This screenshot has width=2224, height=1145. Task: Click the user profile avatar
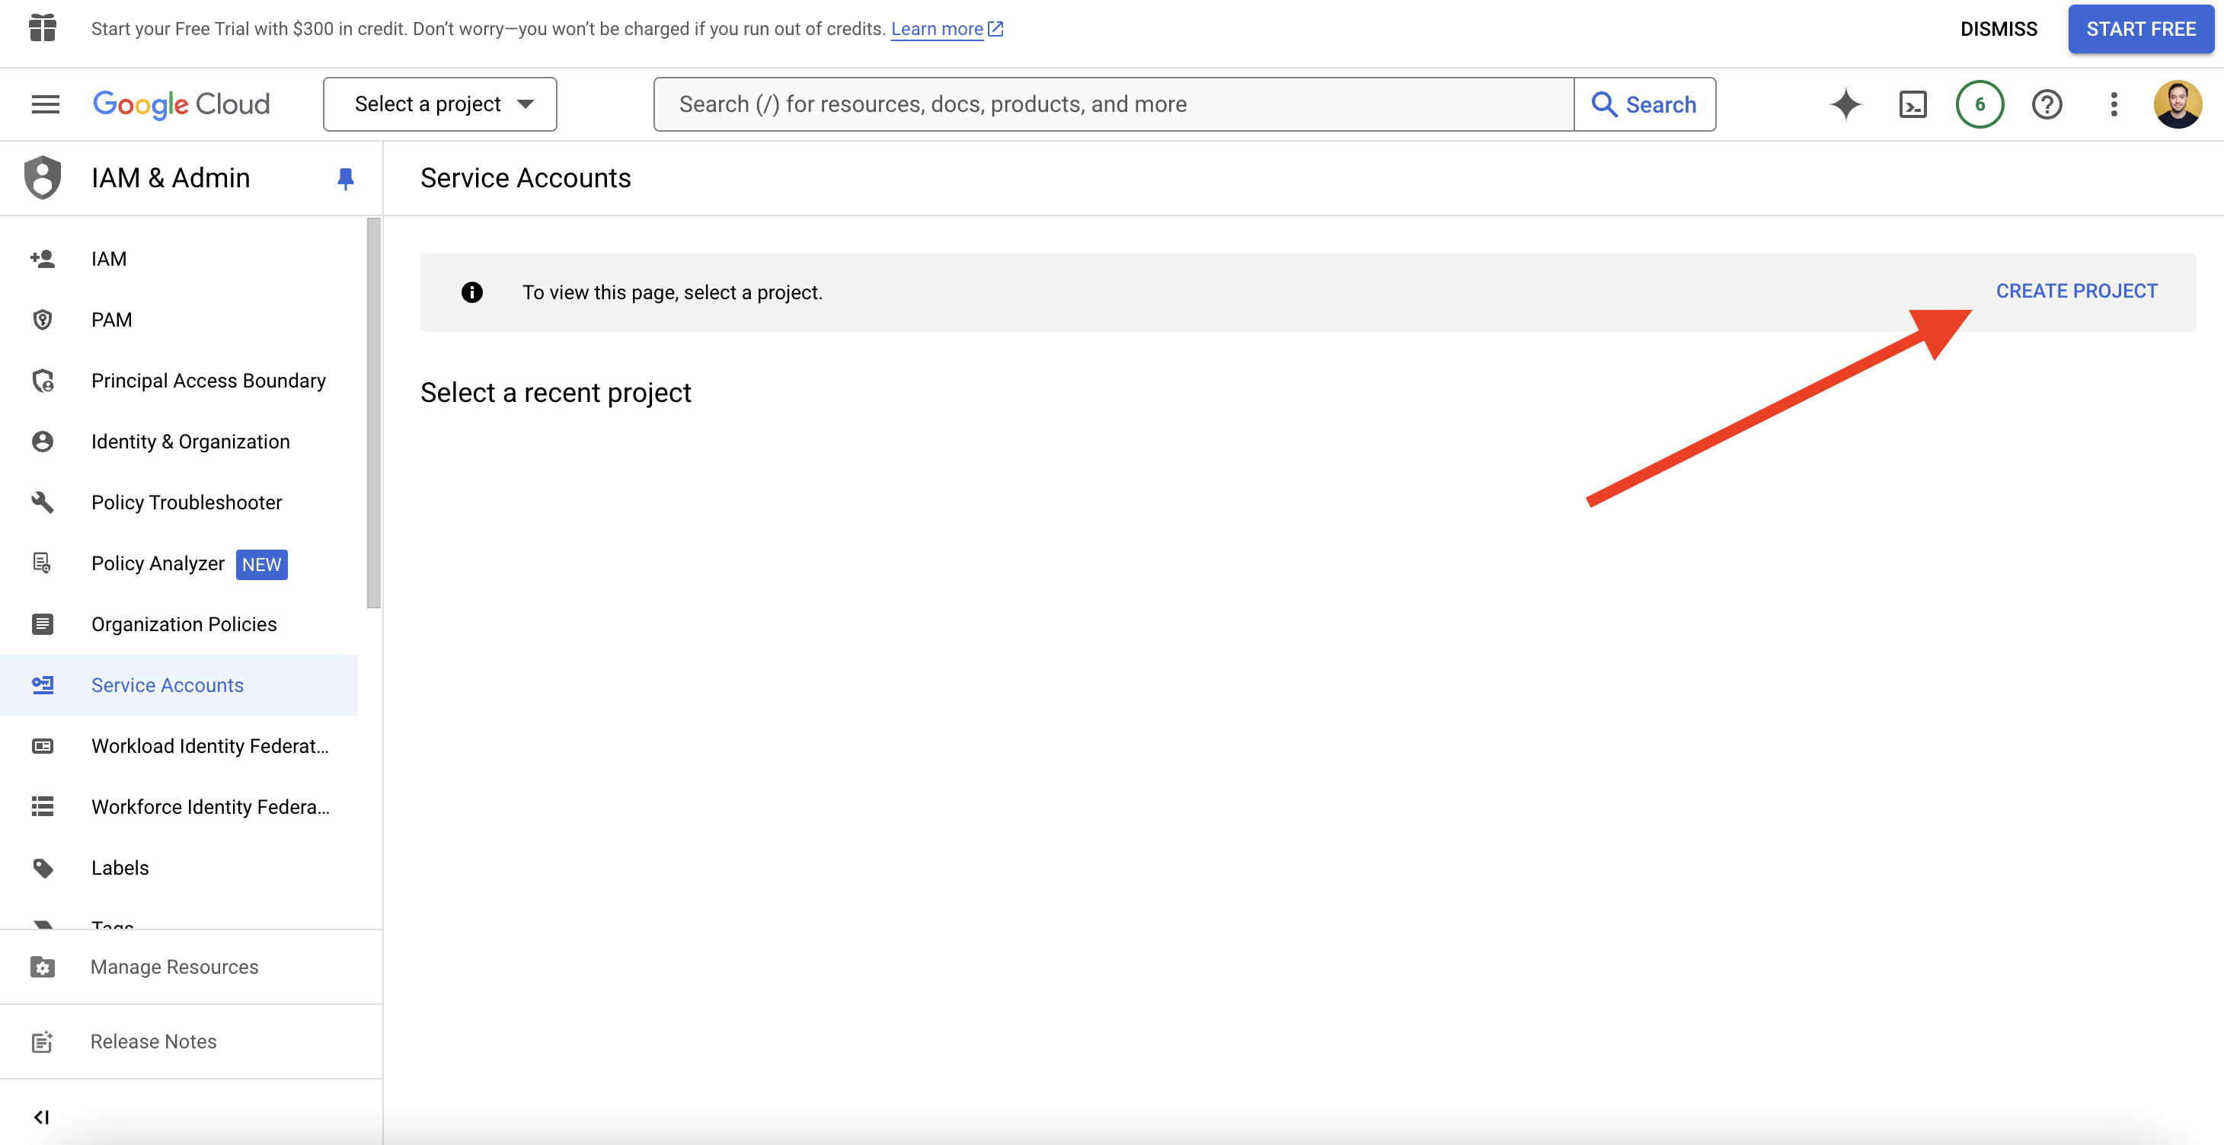tap(2177, 104)
